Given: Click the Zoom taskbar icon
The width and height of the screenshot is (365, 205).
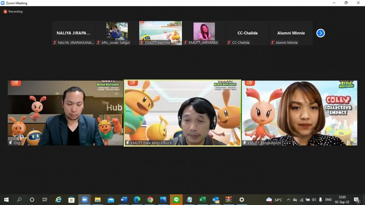Looking at the screenshot, I should tap(85, 200).
